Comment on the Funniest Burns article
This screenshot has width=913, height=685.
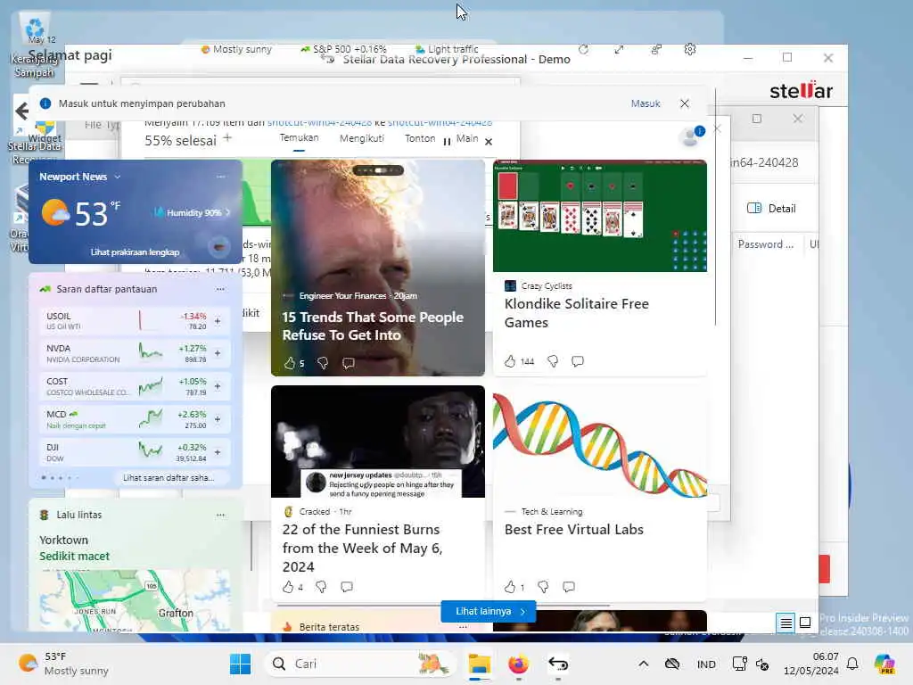347,587
